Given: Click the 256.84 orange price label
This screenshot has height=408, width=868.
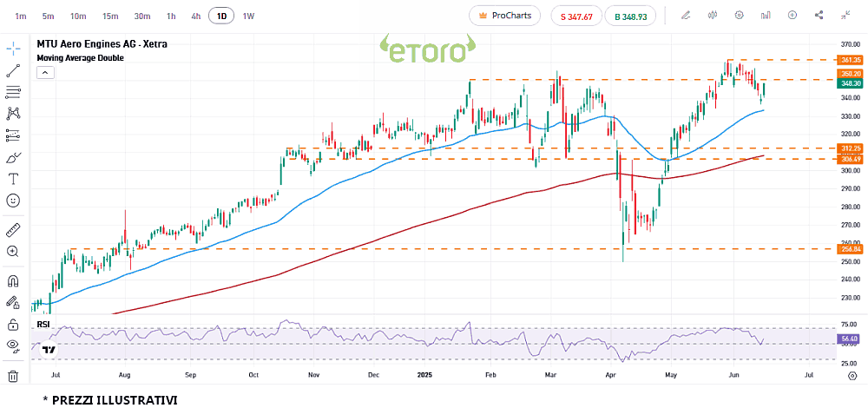Looking at the screenshot, I should click(850, 249).
